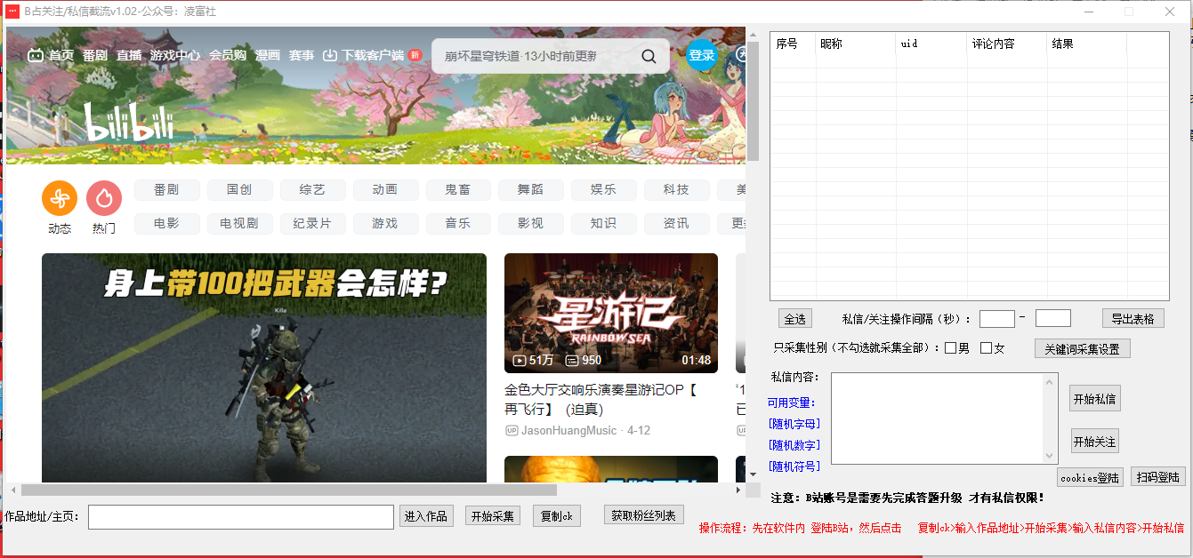Viewport: 1193px width, 558px height.
Task: Click the 作品地址/主页 input field
Action: tap(240, 516)
